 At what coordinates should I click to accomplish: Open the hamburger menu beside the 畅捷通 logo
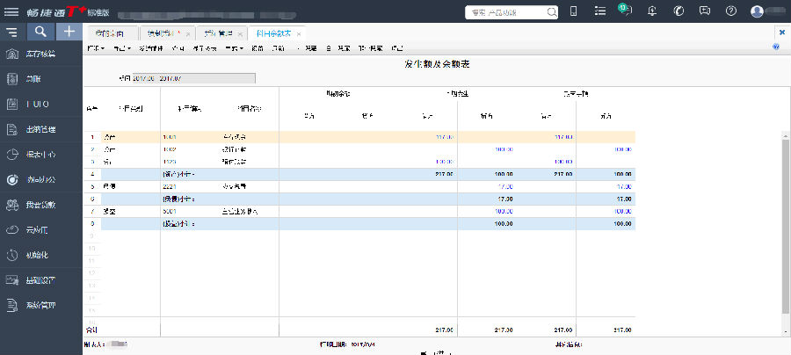coord(11,11)
